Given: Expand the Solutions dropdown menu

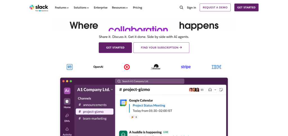Looking at the screenshot, I should click(x=81, y=8).
